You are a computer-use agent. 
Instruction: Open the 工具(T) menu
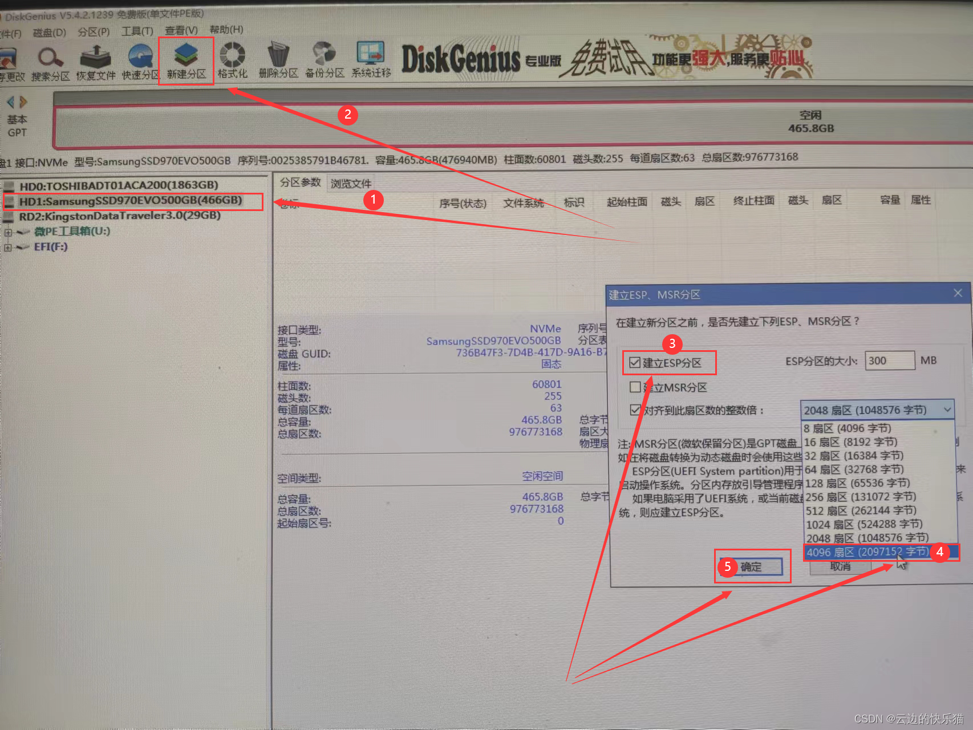137,31
